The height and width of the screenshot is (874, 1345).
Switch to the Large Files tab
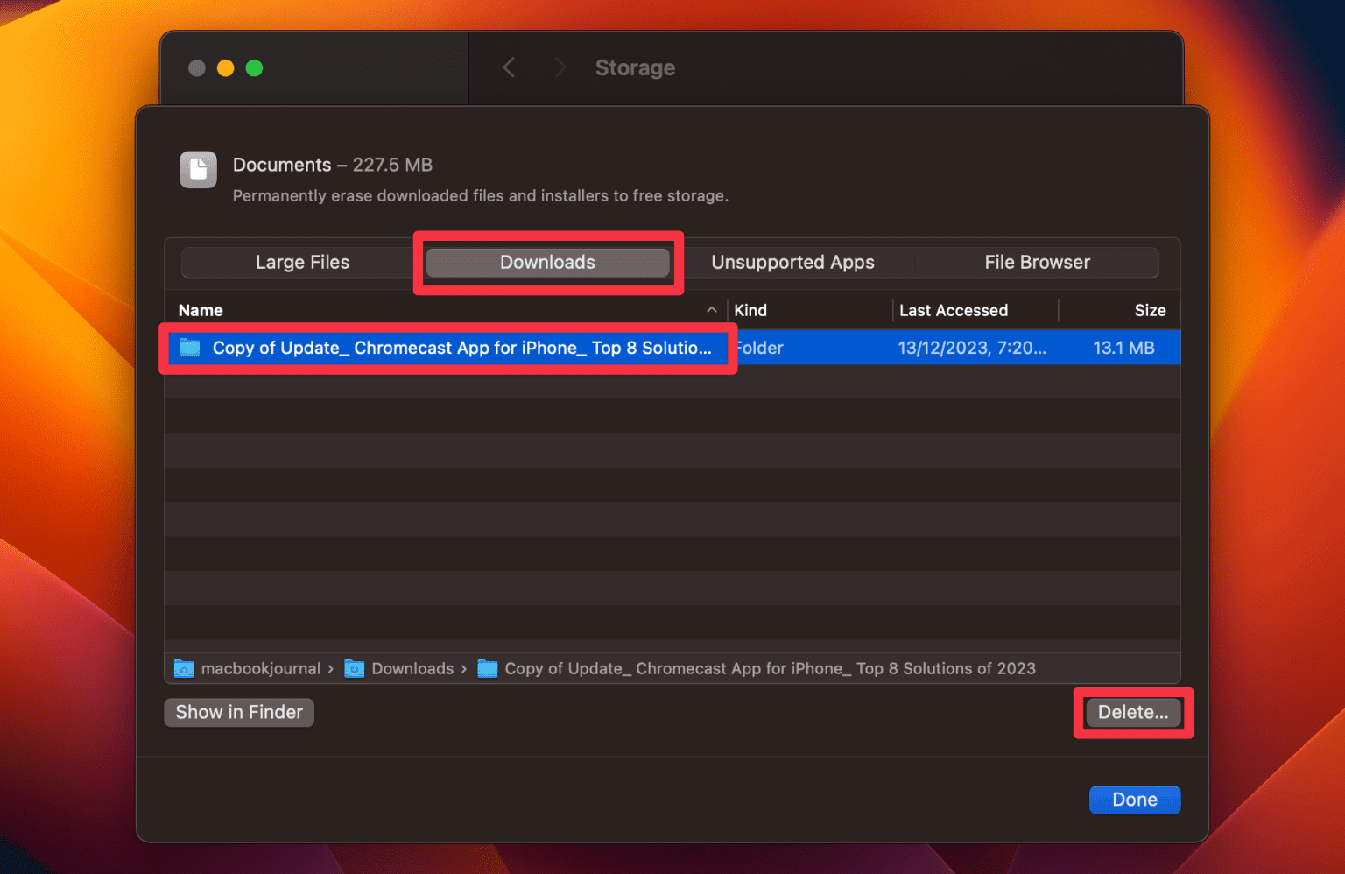point(302,262)
